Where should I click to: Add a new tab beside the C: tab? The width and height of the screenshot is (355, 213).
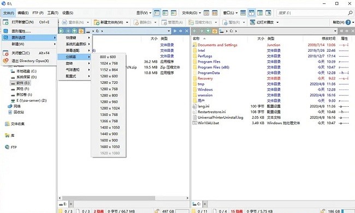click(x=205, y=204)
